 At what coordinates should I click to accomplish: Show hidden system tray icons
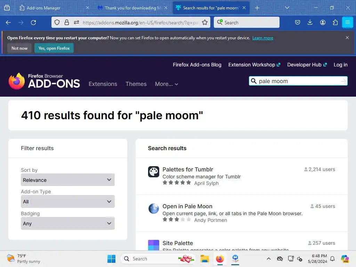[x=269, y=259]
